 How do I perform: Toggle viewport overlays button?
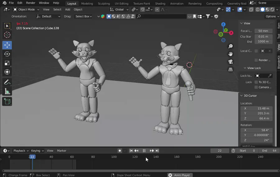240,10
